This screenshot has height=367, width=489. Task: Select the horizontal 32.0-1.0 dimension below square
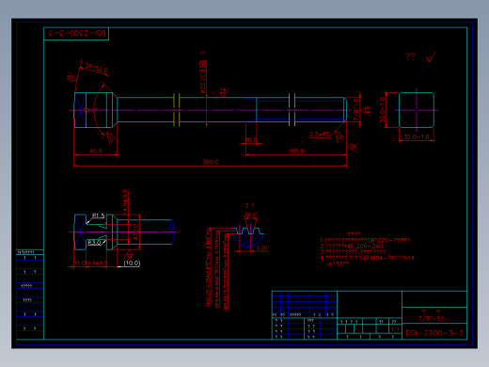pyautogui.click(x=417, y=136)
